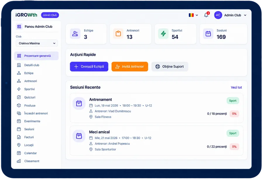
Task: Open the Romanian flag language dropdown
Action: pyautogui.click(x=193, y=15)
